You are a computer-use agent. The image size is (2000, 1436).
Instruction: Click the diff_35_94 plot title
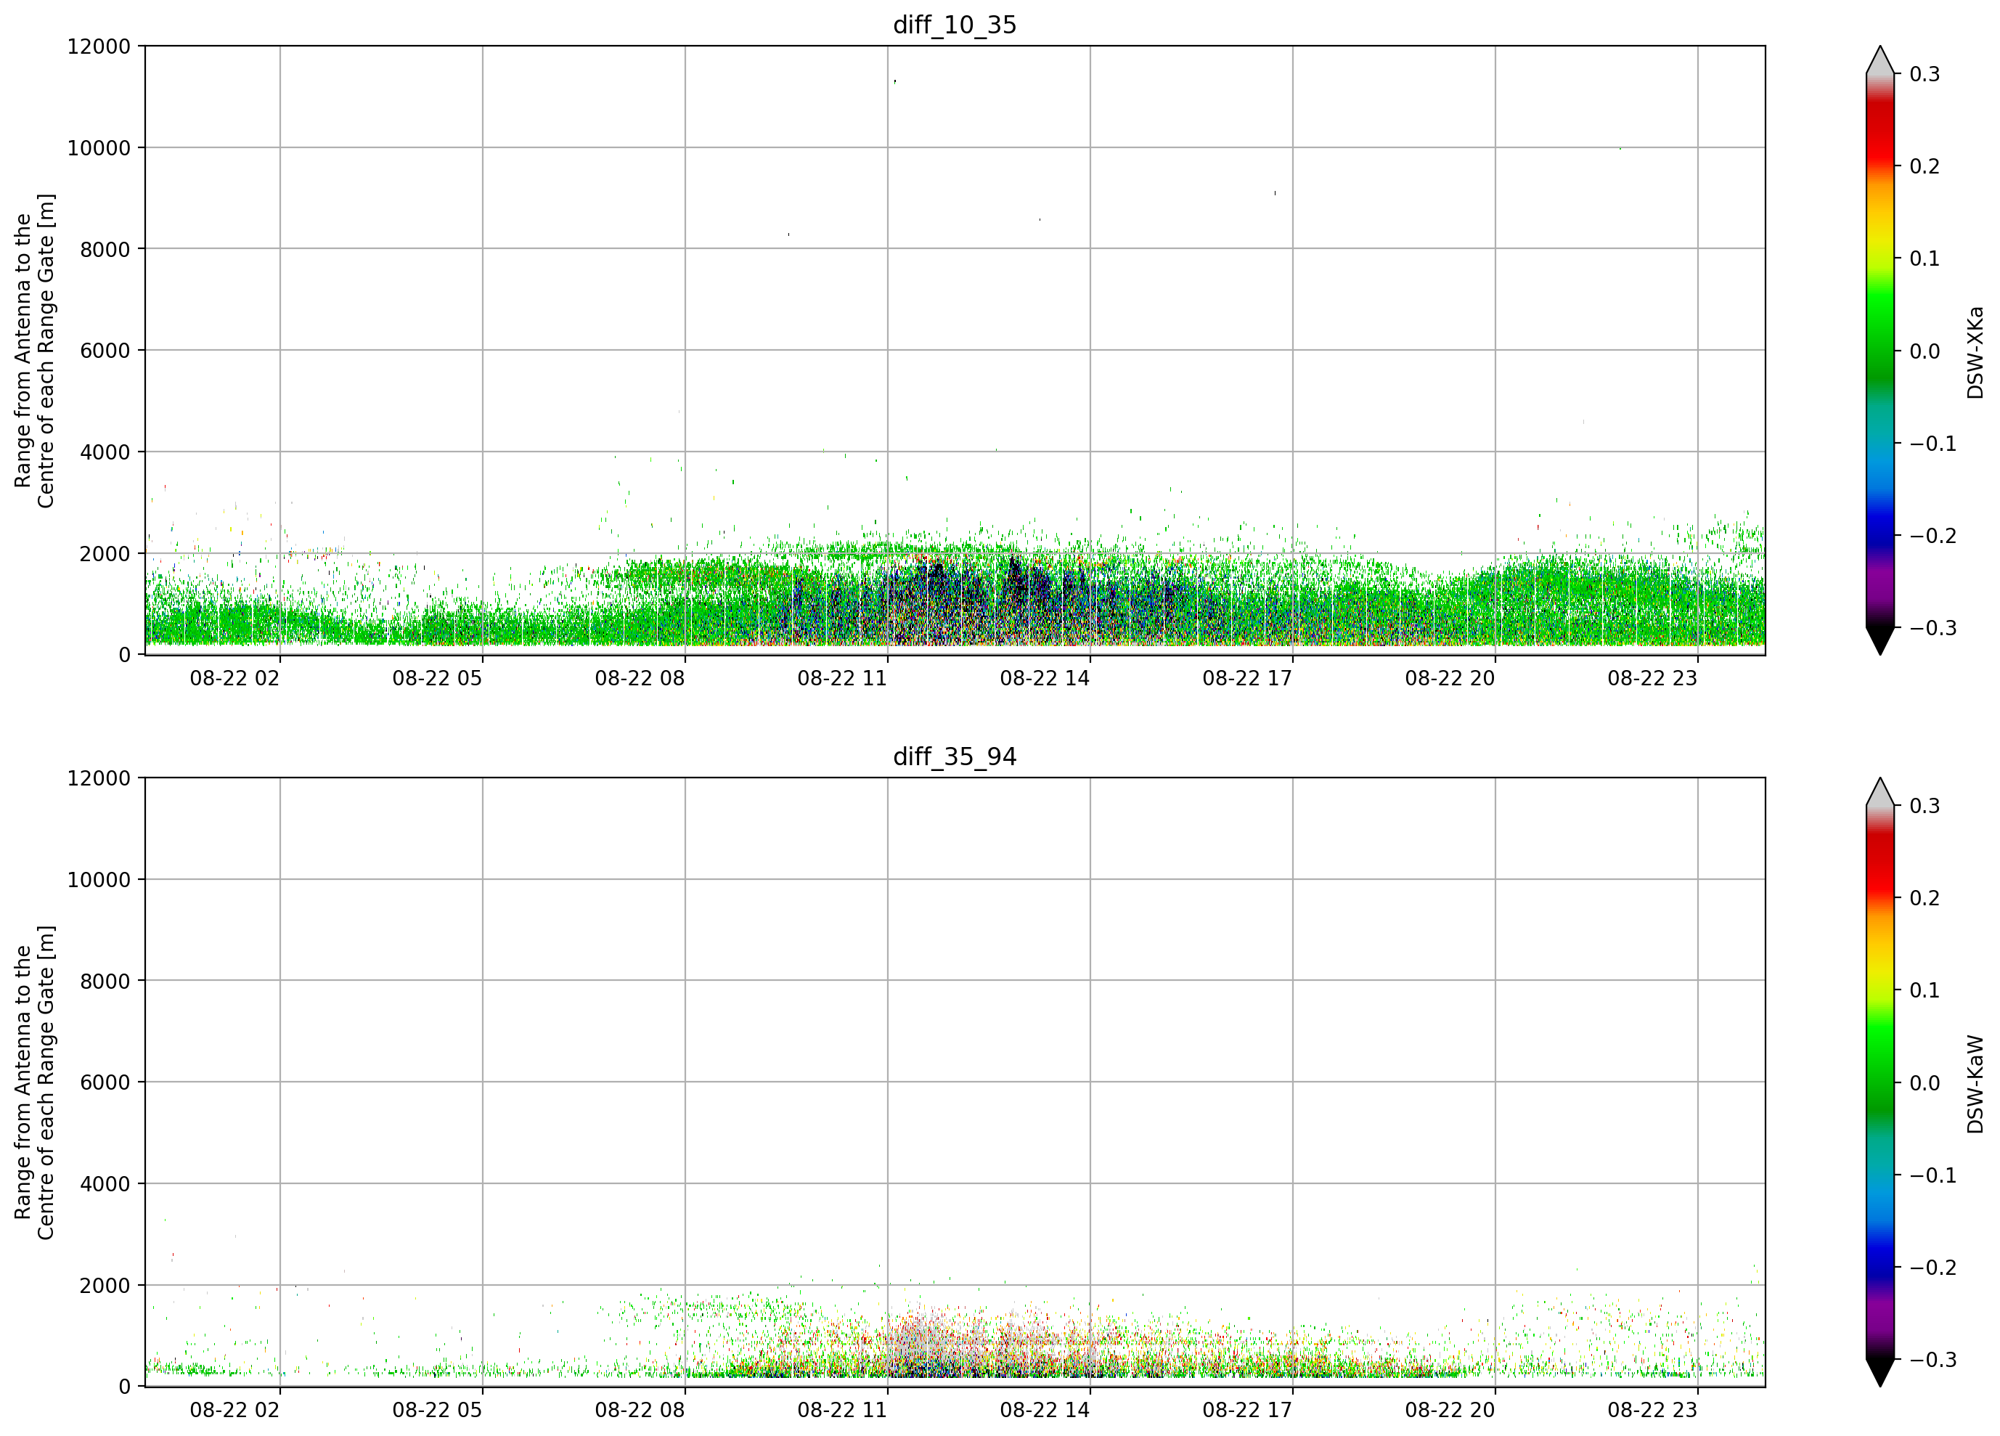coord(955,756)
